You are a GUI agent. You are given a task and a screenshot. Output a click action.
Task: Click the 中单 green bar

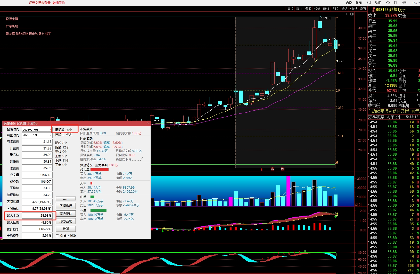92,197
